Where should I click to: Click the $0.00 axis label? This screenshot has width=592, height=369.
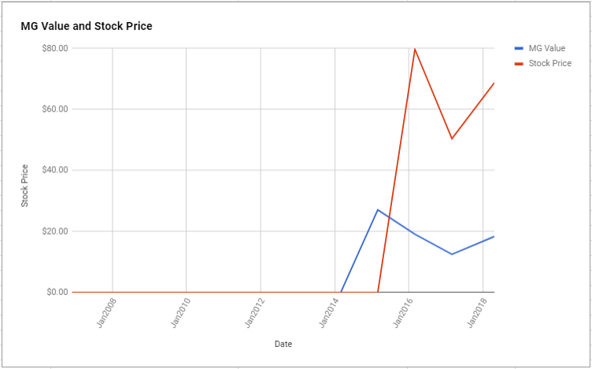57,292
